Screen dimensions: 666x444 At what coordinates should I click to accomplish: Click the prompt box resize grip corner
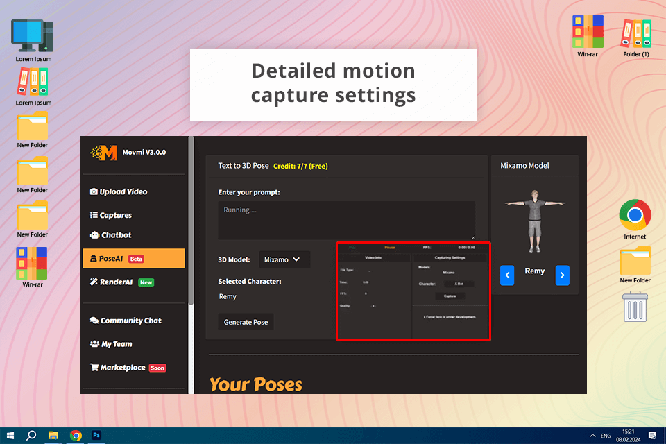(472, 237)
